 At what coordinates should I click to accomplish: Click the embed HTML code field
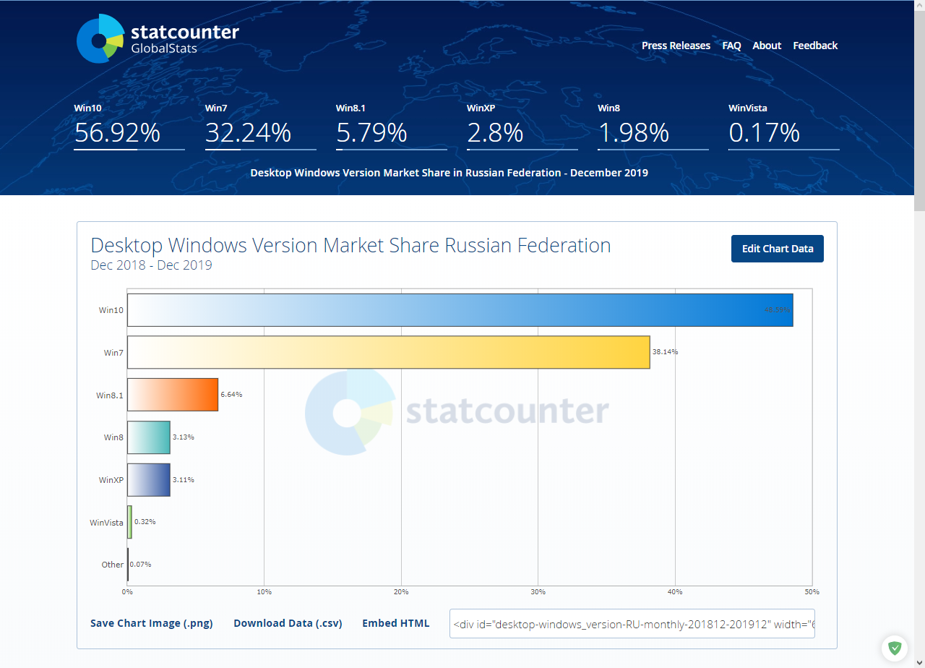(632, 623)
